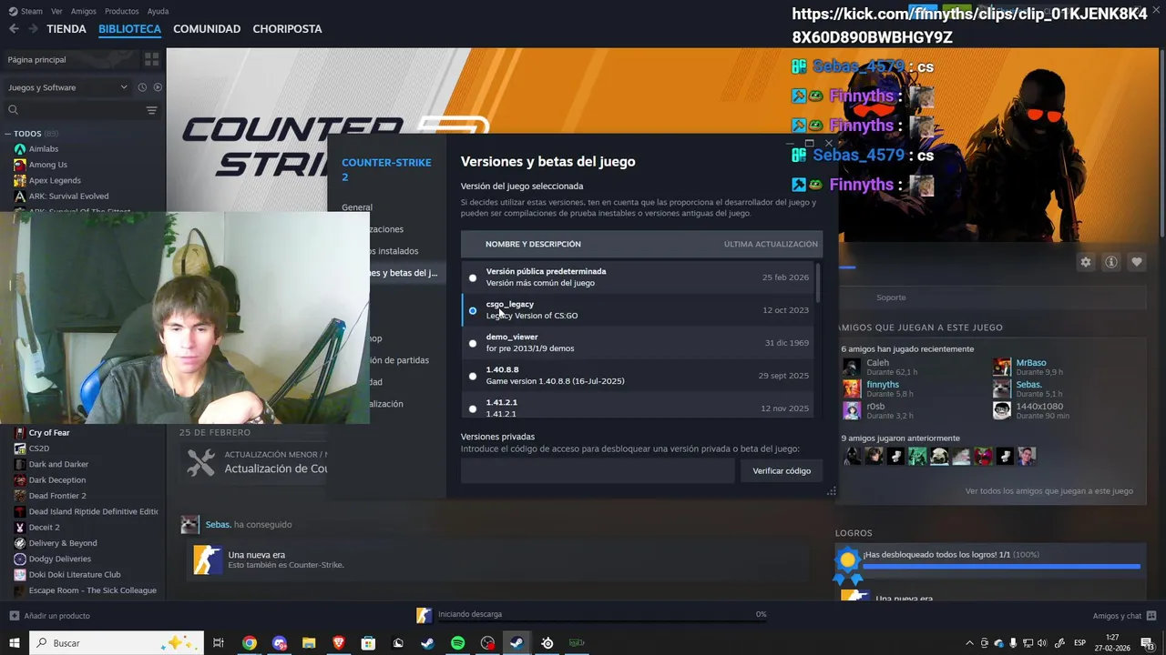
Task: Open File Explorer from the taskbar
Action: click(309, 643)
